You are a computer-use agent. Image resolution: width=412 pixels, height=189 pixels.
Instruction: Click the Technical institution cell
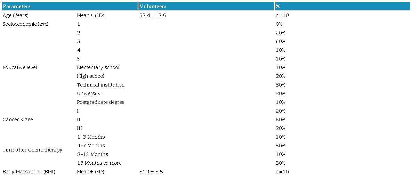point(101,85)
